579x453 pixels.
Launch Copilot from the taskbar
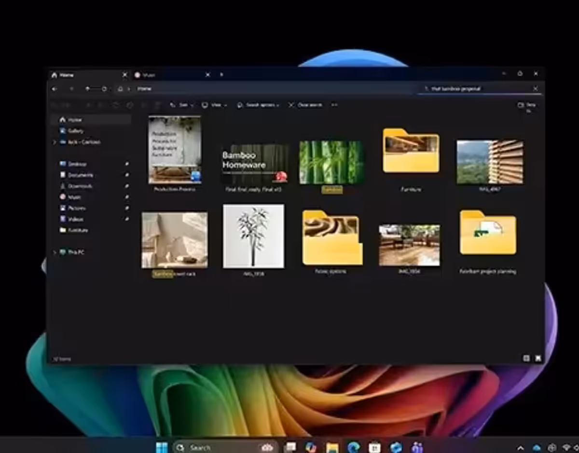coord(311,447)
